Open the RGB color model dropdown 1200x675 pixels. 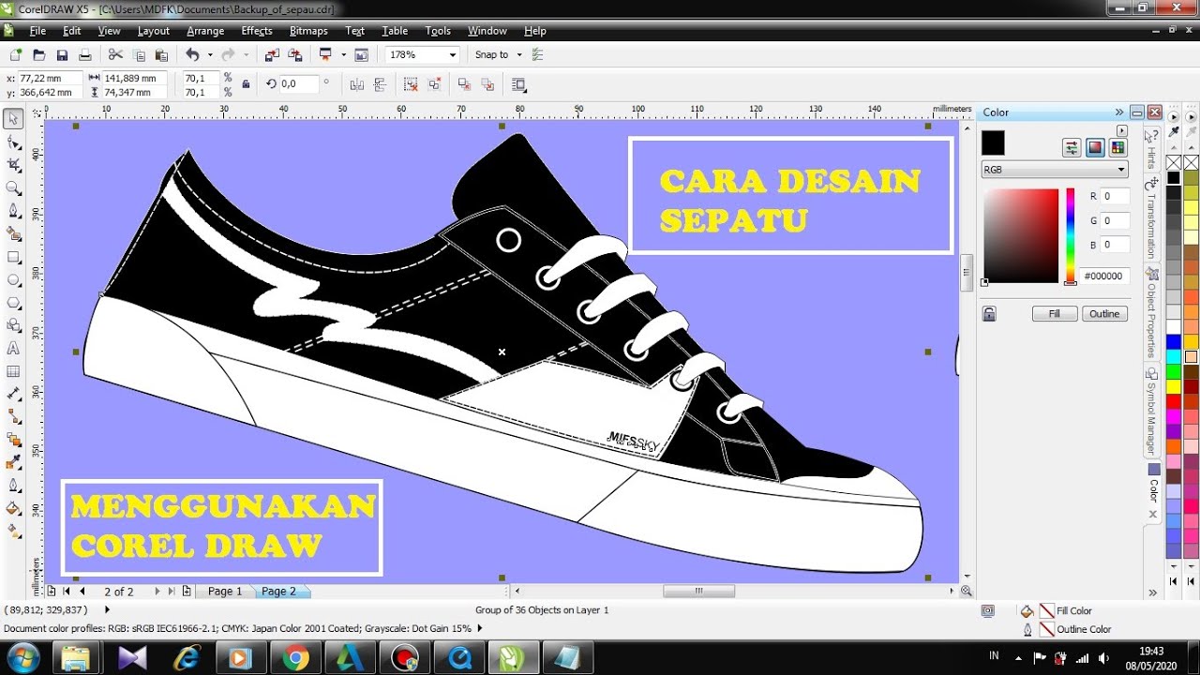pos(1121,171)
